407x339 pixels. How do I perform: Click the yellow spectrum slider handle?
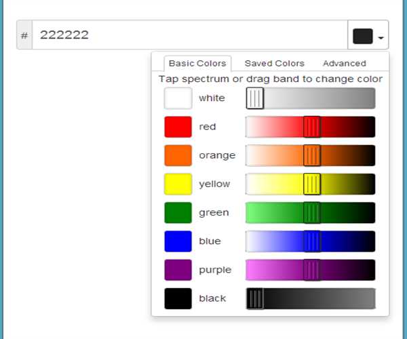311,184
